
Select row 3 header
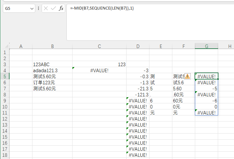pyautogui.click(x=5, y=64)
